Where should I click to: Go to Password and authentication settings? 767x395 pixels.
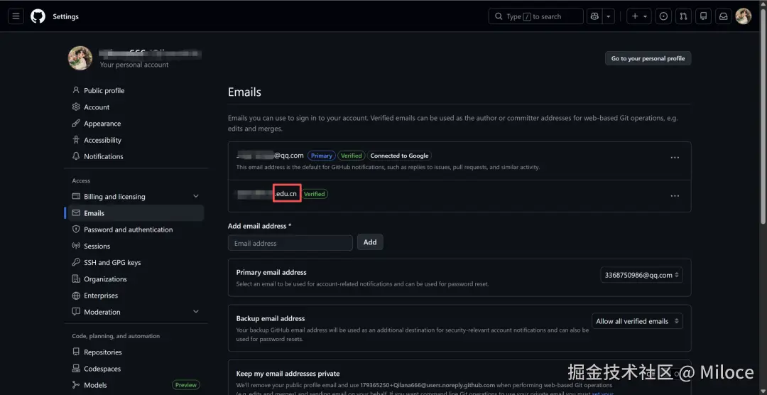coord(128,229)
